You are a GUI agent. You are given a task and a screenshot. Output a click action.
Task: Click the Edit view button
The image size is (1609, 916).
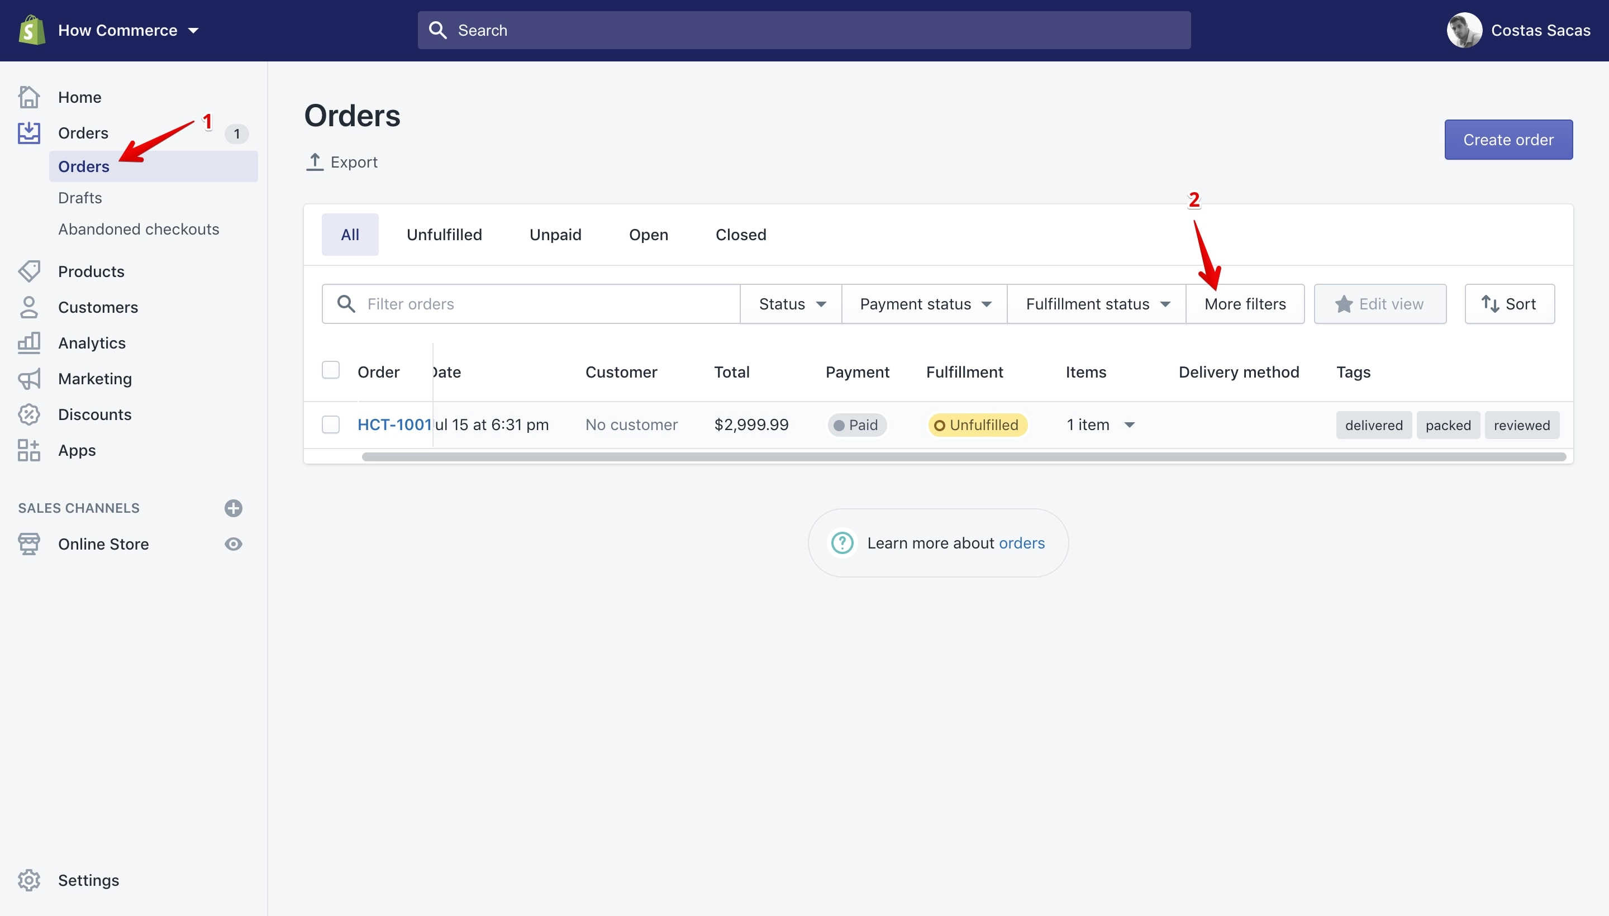[x=1380, y=304]
